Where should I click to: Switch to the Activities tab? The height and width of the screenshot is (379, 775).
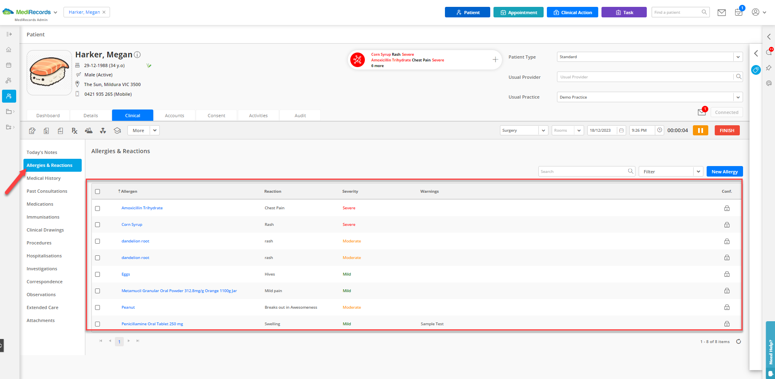(x=258, y=116)
